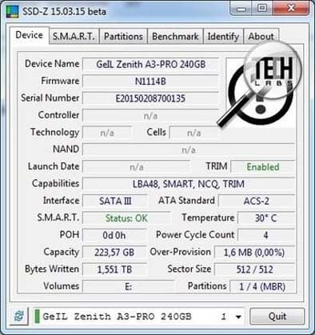Go to the Benchmark tab
The width and height of the screenshot is (315, 335).
(x=175, y=37)
